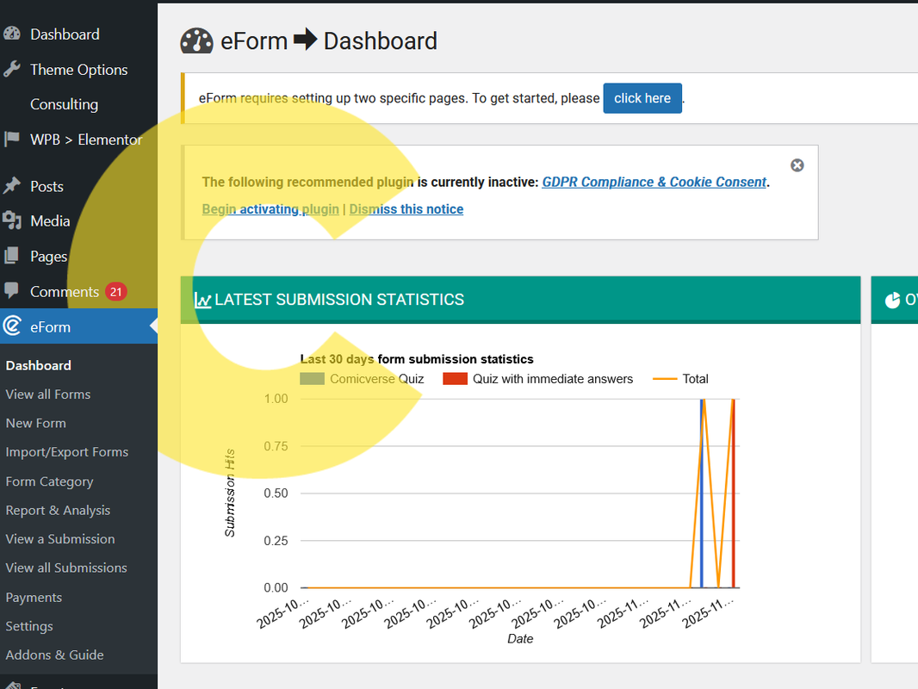Select the eForm menu item
This screenshot has height=689, width=918.
[x=78, y=326]
